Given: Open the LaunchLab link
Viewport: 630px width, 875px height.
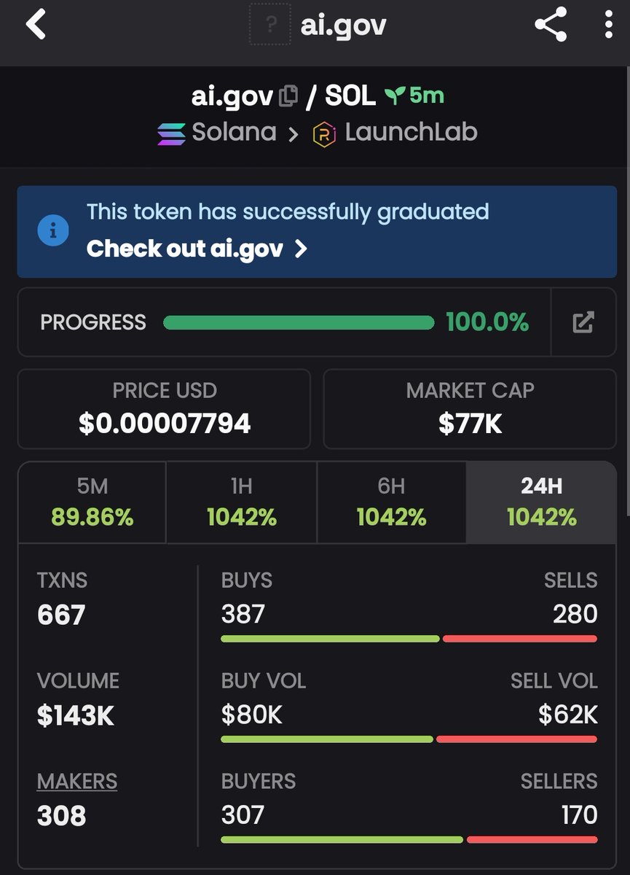Looking at the screenshot, I should pos(395,133).
